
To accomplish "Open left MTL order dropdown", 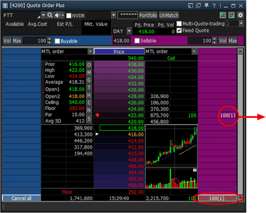I will coord(90,51).
